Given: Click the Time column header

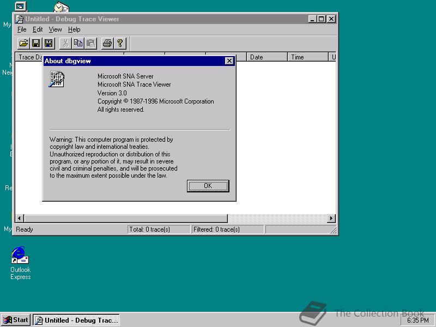Looking at the screenshot, I should pos(308,57).
